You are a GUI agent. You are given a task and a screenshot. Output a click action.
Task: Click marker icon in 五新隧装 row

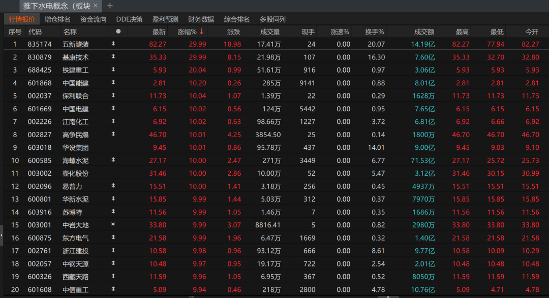(x=113, y=44)
